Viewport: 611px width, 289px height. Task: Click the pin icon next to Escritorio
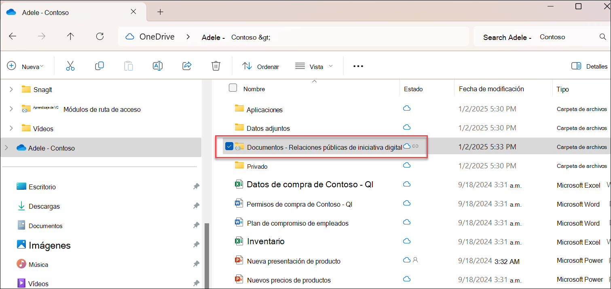pos(196,186)
